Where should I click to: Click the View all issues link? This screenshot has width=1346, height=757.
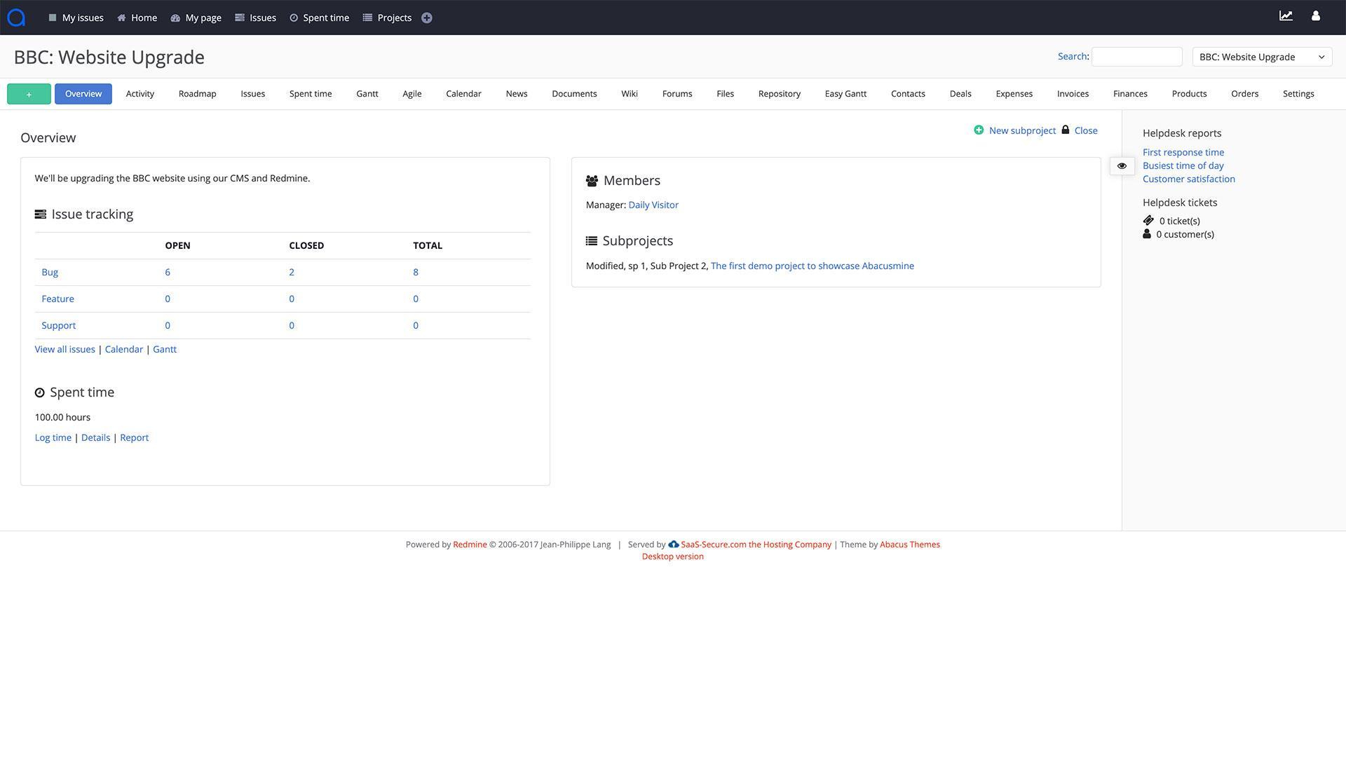pos(64,348)
